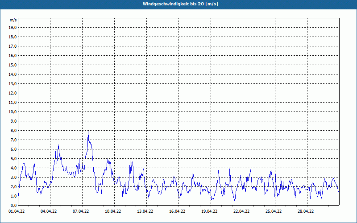The image size is (357, 223).
Task: Click the 18,0 y-axis label
Action: pos(12,37)
